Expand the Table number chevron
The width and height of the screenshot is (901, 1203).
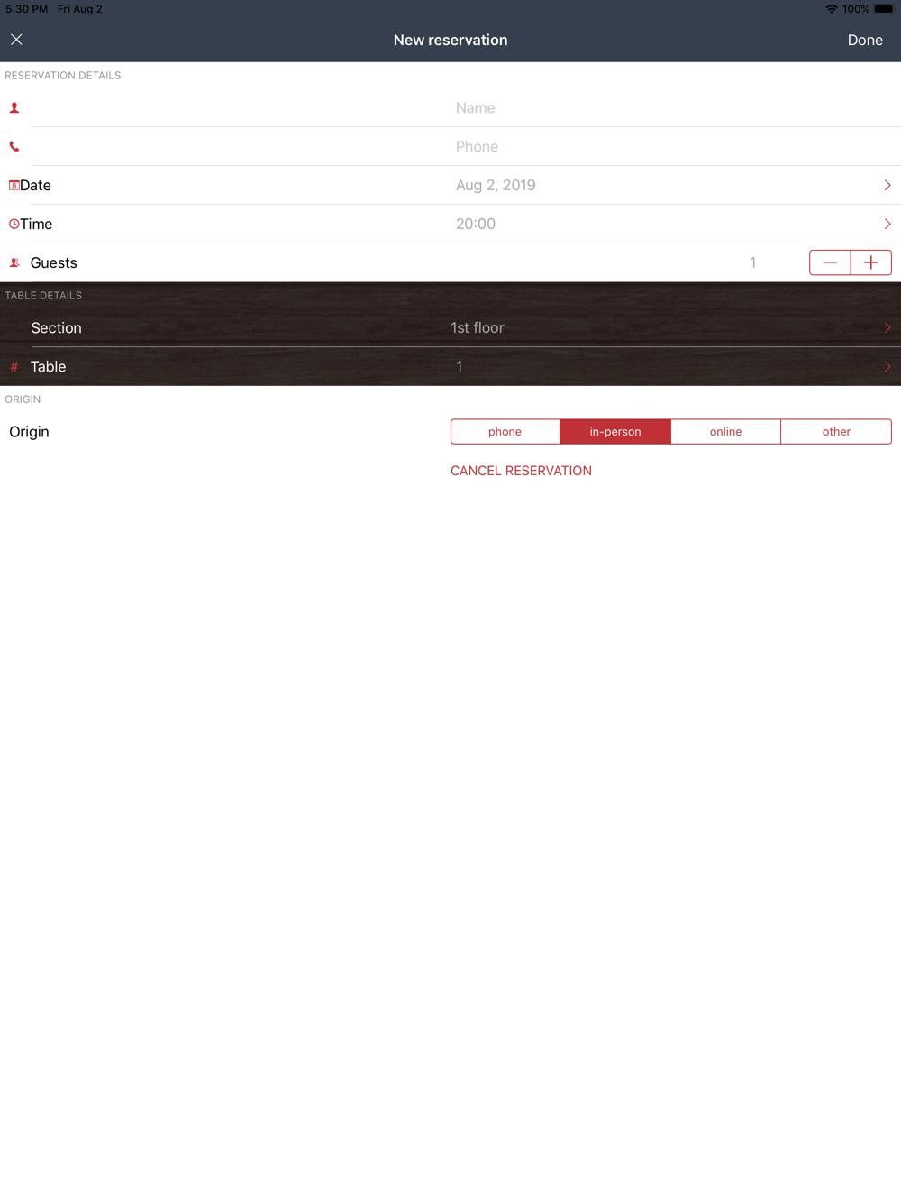[x=887, y=367]
